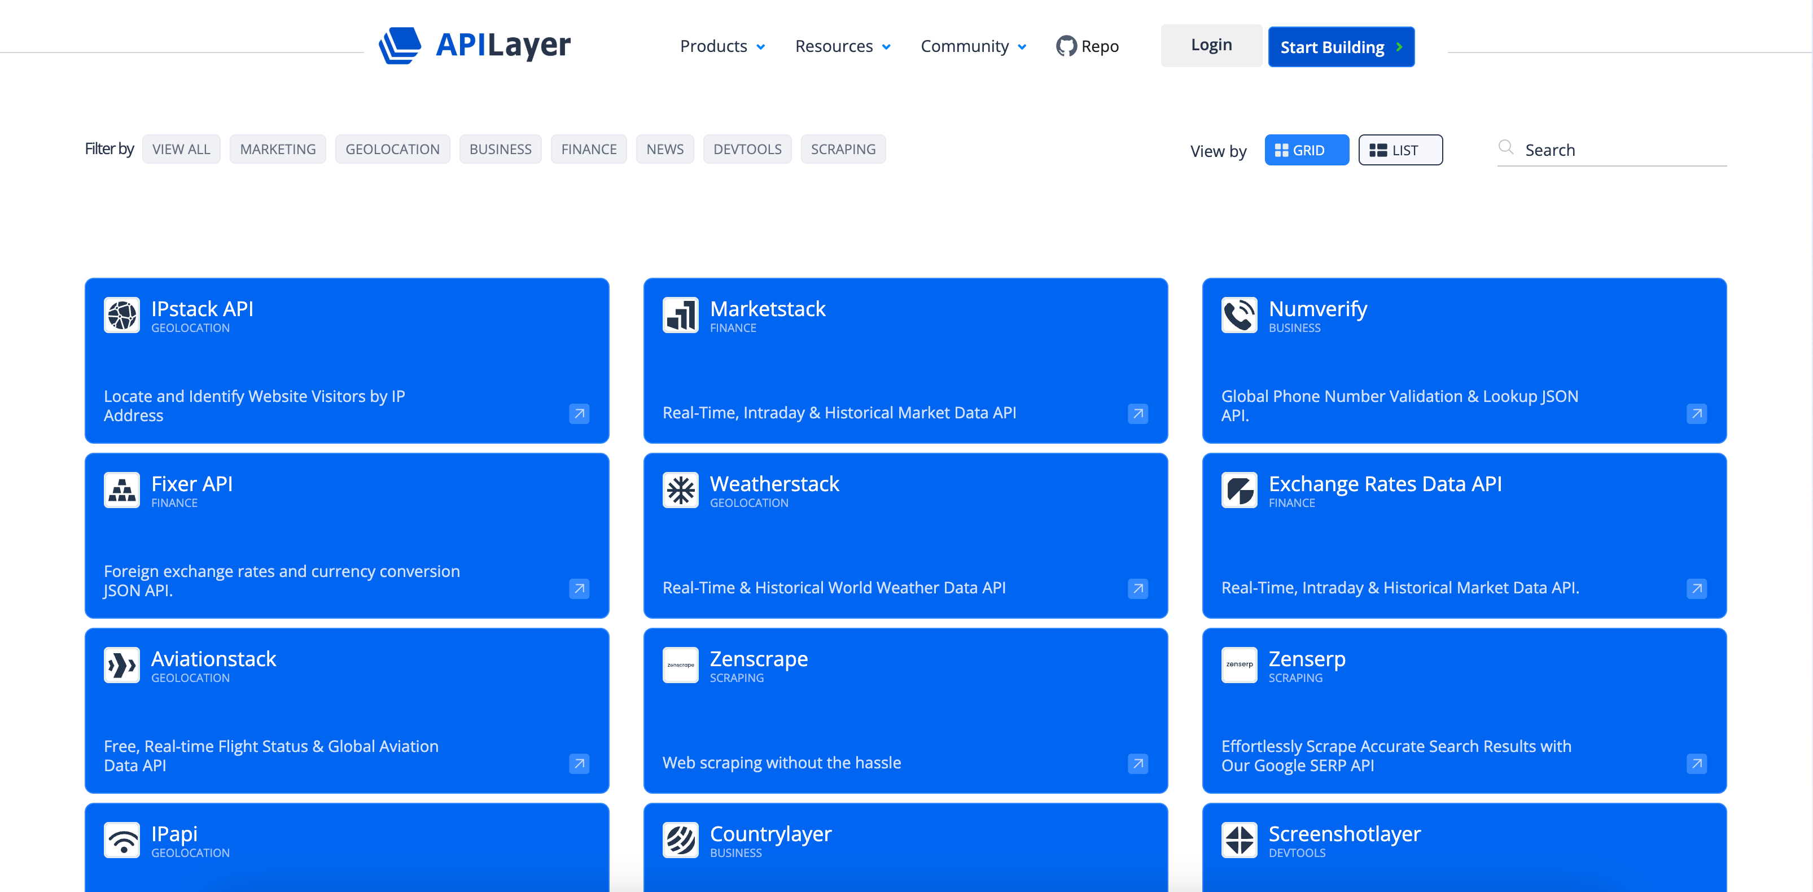The width and height of the screenshot is (1813, 892).
Task: Click Fixer API card description text
Action: [282, 581]
